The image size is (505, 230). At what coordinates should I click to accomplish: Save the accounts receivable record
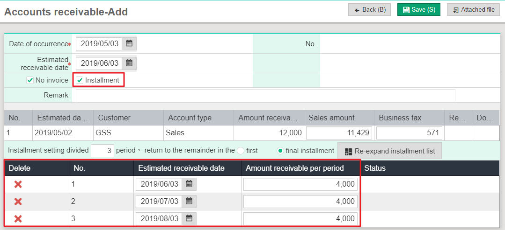(x=418, y=10)
